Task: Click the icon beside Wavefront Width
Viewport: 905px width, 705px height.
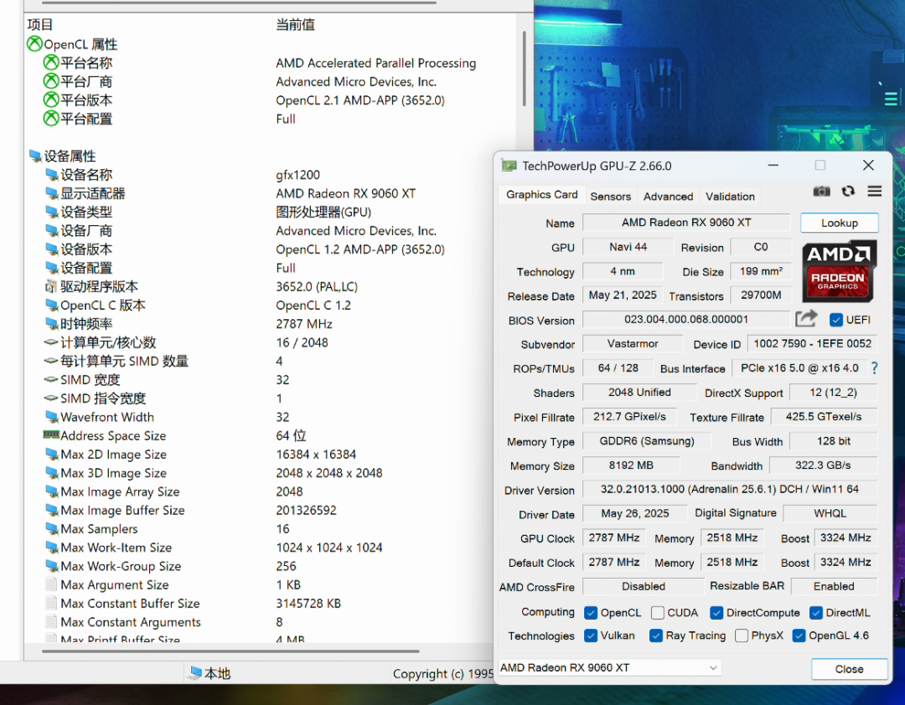Action: [x=52, y=416]
